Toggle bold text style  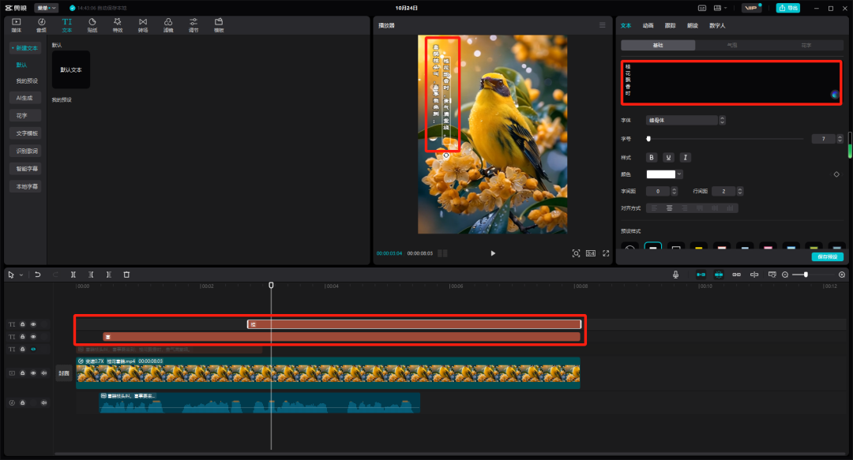click(x=652, y=157)
